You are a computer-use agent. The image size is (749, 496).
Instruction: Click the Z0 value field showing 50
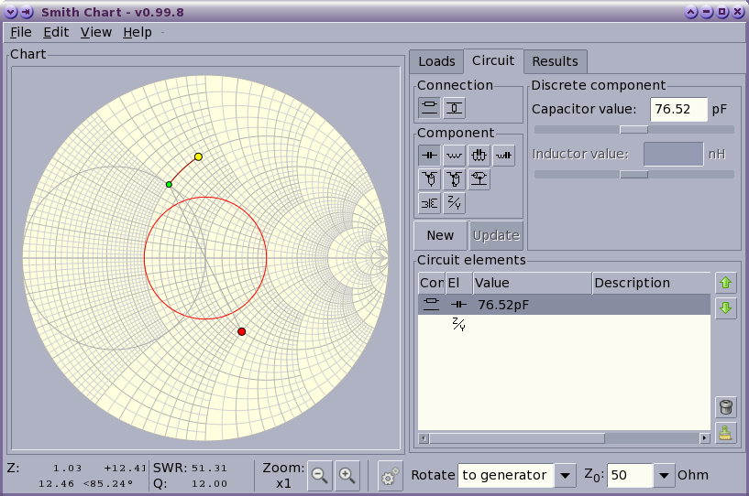pyautogui.click(x=630, y=475)
